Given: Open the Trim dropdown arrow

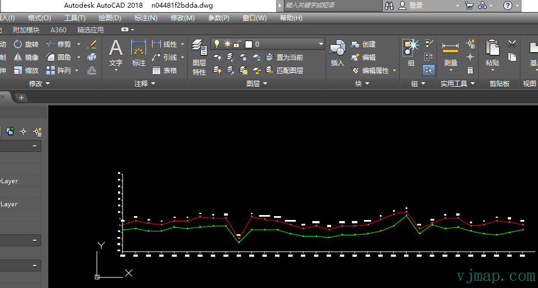Looking at the screenshot, I should [x=79, y=44].
